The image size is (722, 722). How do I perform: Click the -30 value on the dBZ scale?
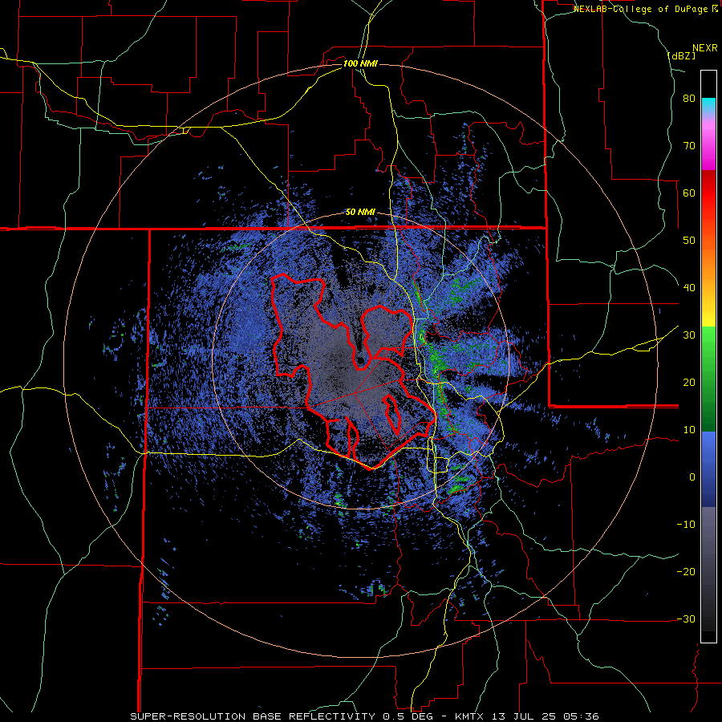686,619
